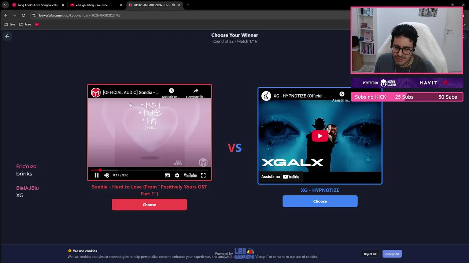Click channel avatar on Sondia video
This screenshot has height=263, width=469.
[96, 92]
